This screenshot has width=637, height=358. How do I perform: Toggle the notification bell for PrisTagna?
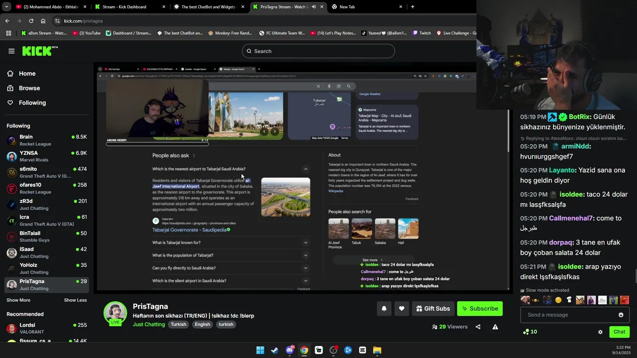[x=384, y=308]
